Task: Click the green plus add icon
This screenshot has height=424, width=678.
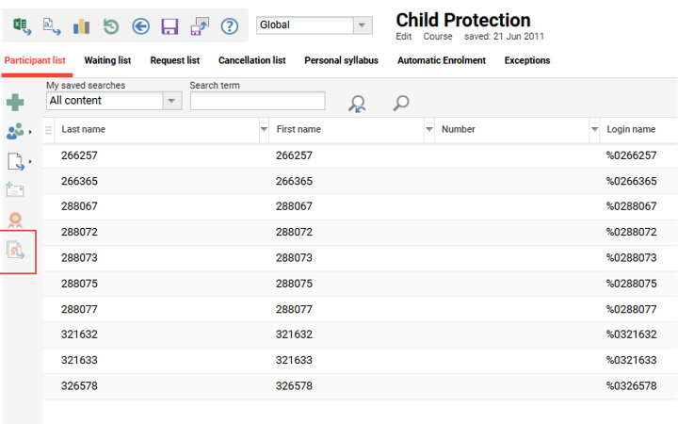Action: [16, 103]
